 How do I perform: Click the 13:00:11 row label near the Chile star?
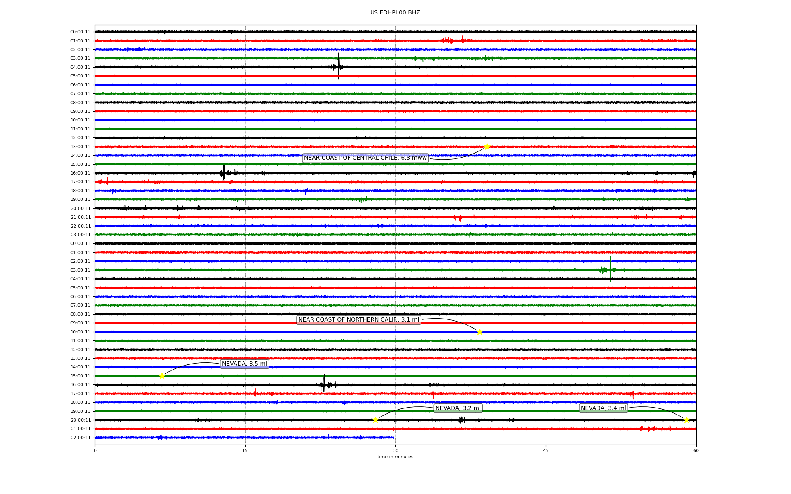[x=80, y=147]
